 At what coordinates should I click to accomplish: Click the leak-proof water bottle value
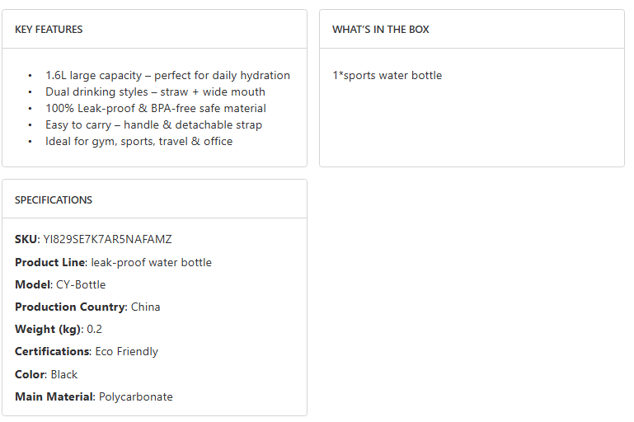tap(151, 263)
